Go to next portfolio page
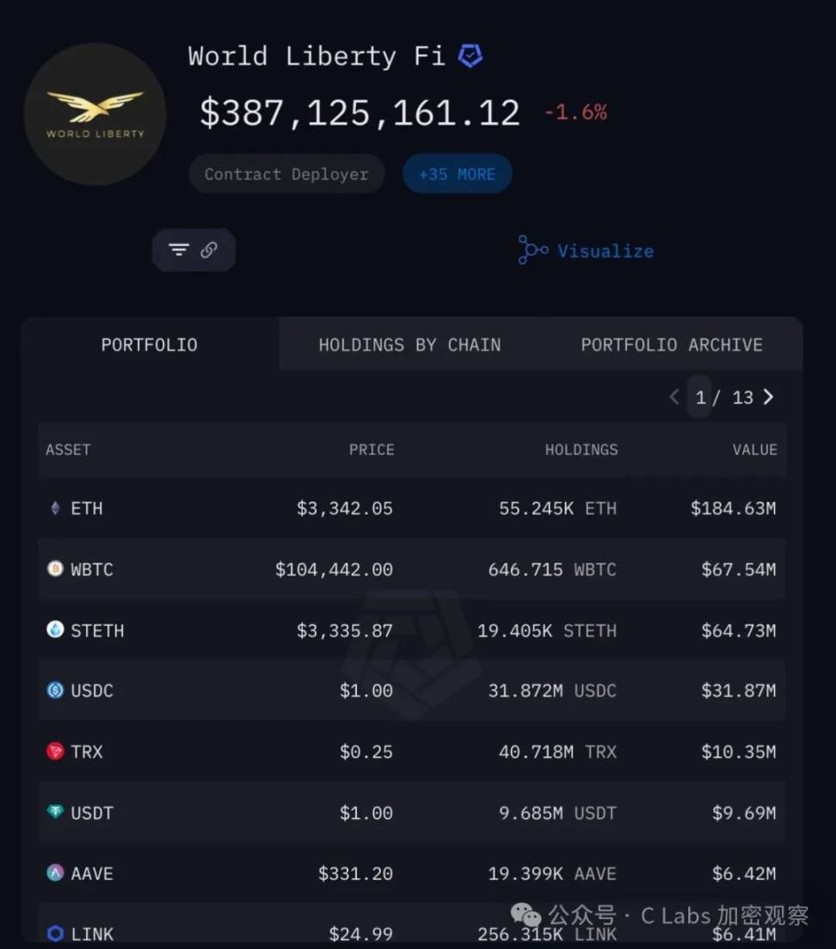Screen dimensions: 836x949 coord(769,397)
